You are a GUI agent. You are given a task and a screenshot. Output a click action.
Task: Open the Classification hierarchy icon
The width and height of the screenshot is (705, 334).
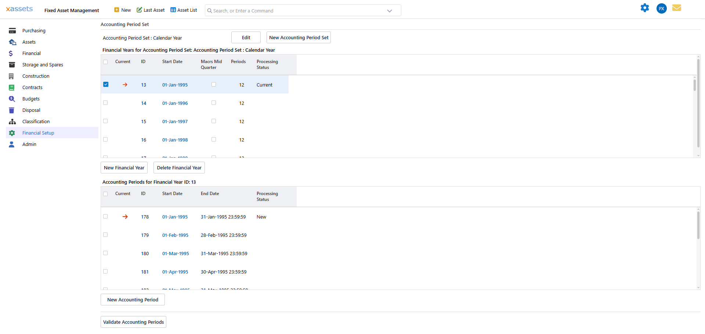tap(12, 121)
